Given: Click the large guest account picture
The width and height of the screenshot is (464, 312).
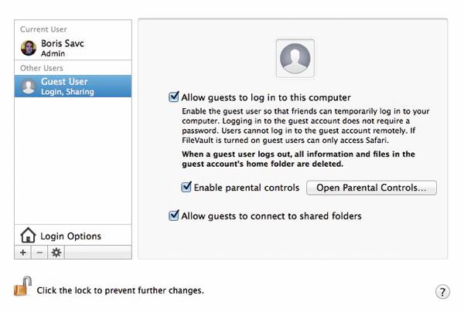Looking at the screenshot, I should pyautogui.click(x=295, y=57).
